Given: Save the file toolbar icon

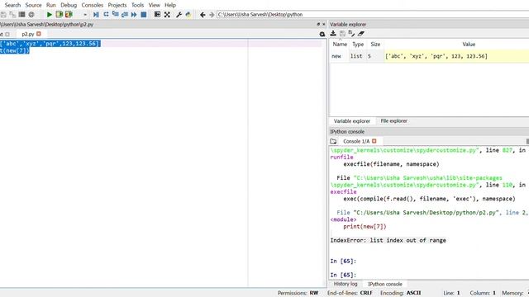Looking at the screenshot, I should coord(3,15).
